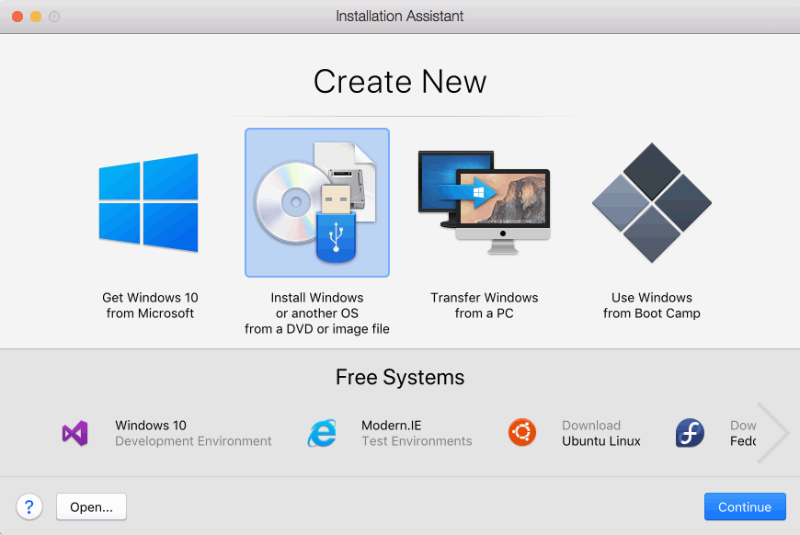Select 'Windows 10 Development Environment' text
800x535 pixels.
tap(193, 433)
